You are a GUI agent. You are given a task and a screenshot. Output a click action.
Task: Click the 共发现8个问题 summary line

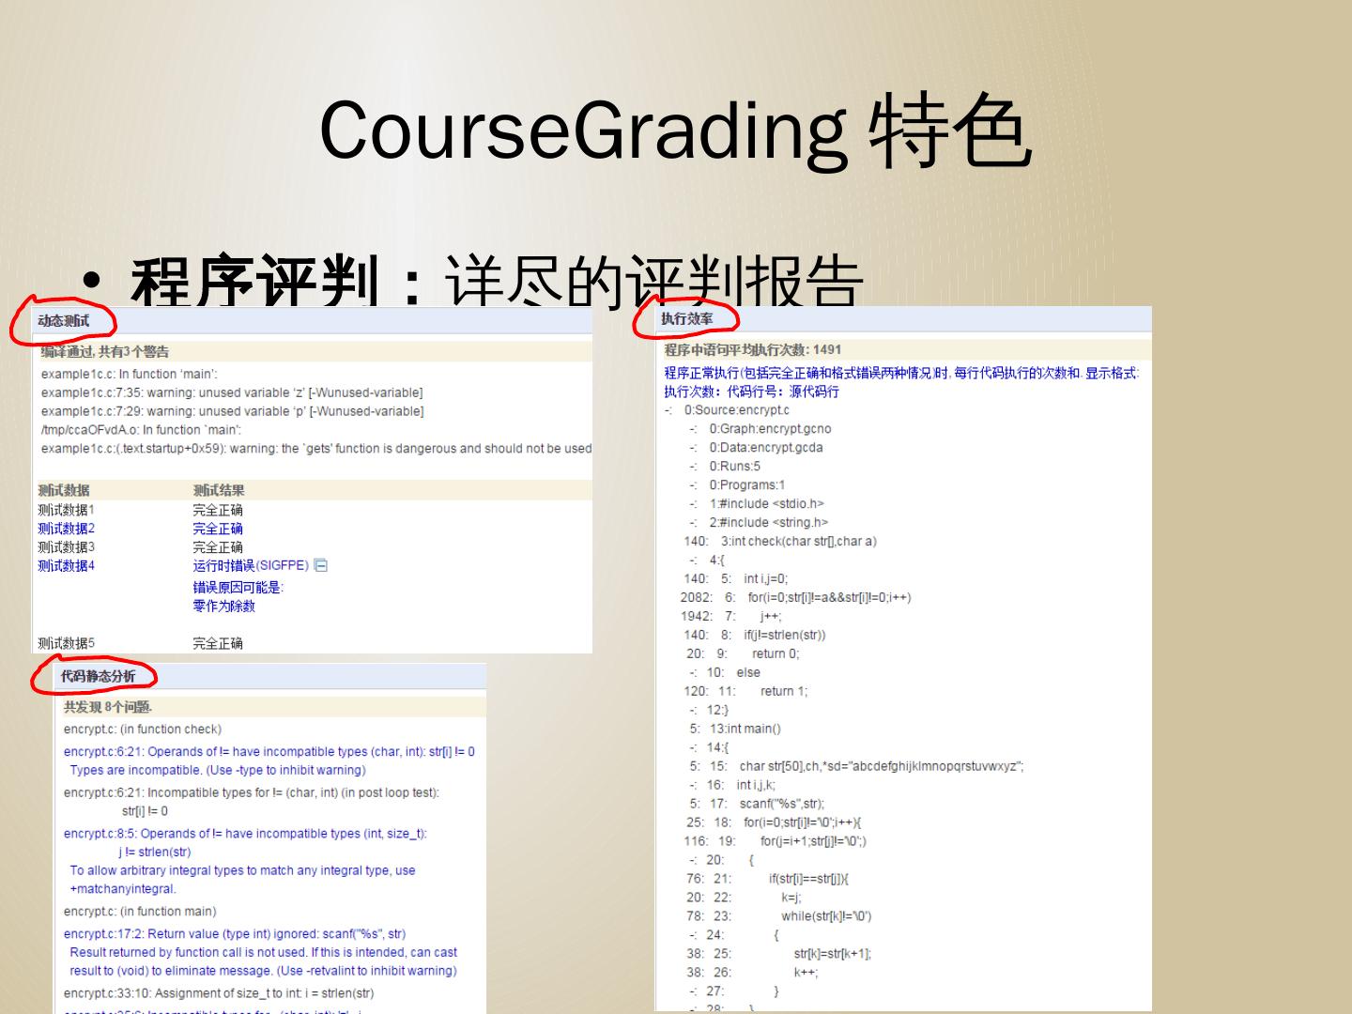point(108,707)
